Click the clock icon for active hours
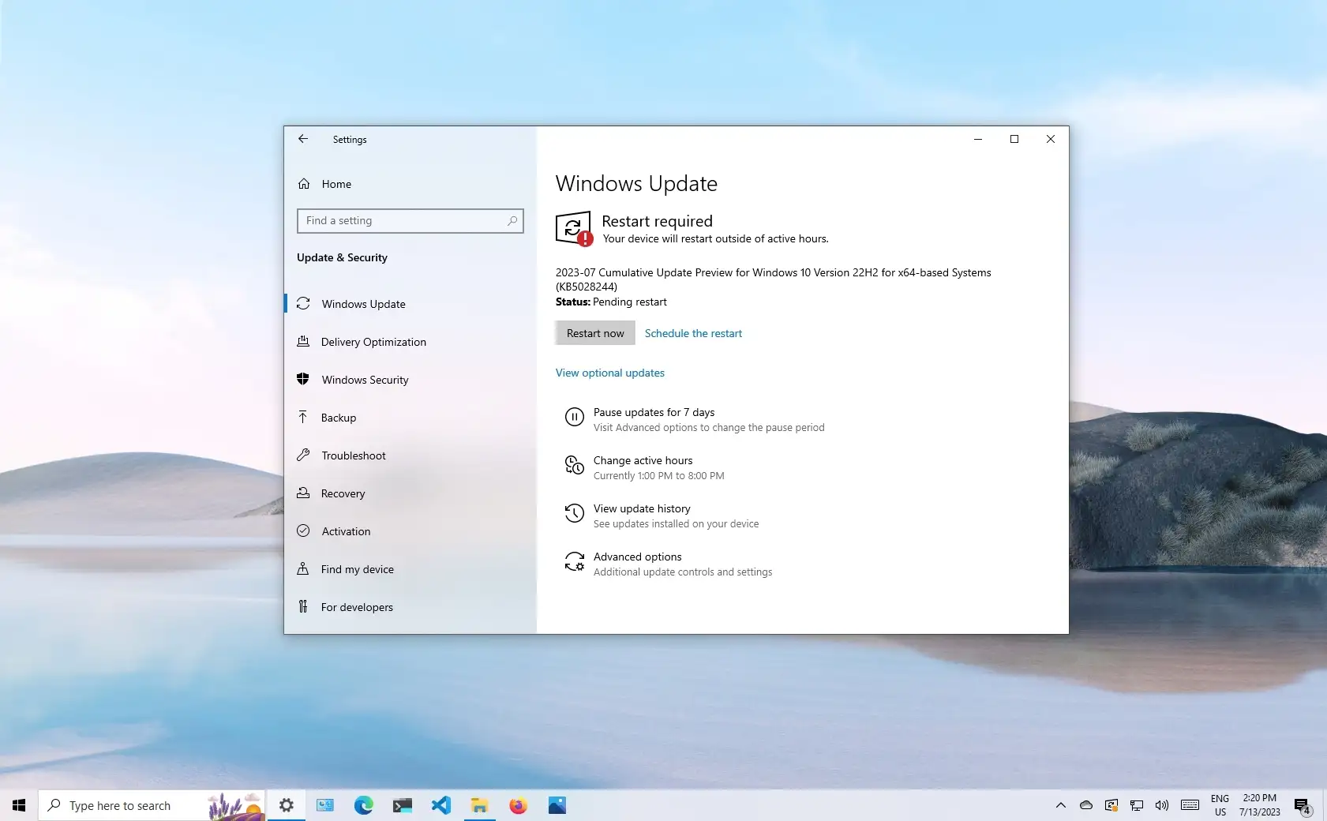Image resolution: width=1327 pixels, height=821 pixels. point(575,465)
